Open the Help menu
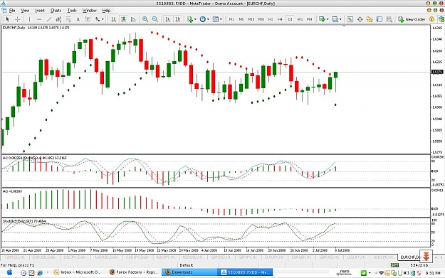The image size is (445, 278). tap(106, 11)
